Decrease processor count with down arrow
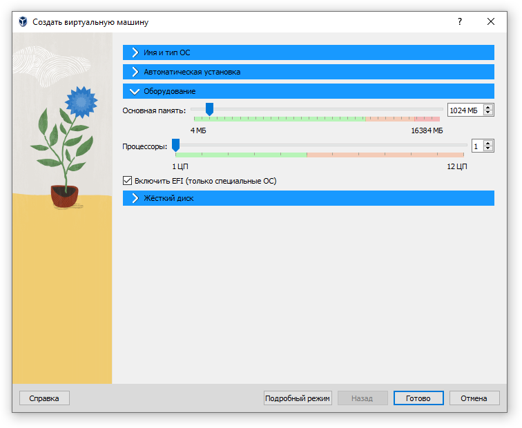 pos(488,148)
